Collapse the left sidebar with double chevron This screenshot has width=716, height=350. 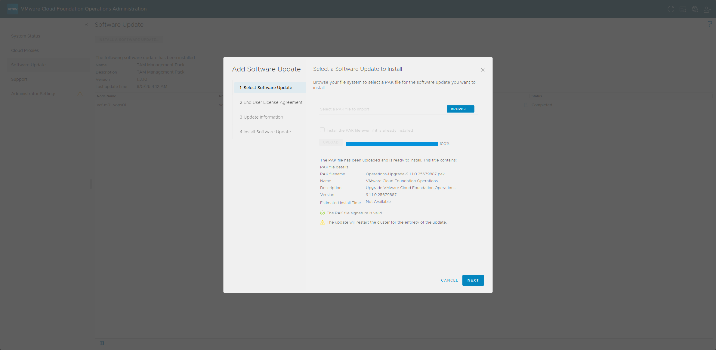(x=86, y=25)
